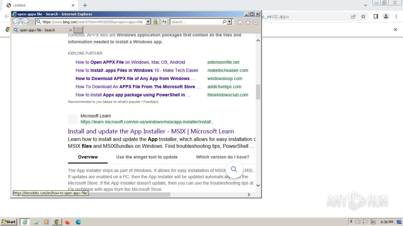
Task: Expand IE address bar autocomplete dropdown
Action: (148, 22)
